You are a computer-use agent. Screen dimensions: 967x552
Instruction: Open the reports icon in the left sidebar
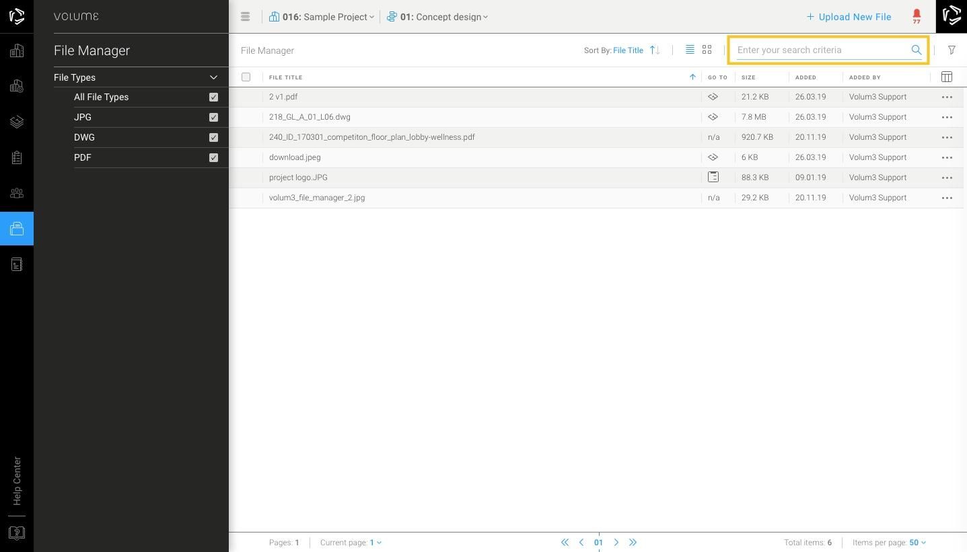17,264
